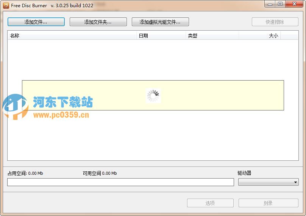The width and height of the screenshot is (306, 216).
Task: Click the 占用空间: 0.00 Mb text
Action: tap(25, 173)
